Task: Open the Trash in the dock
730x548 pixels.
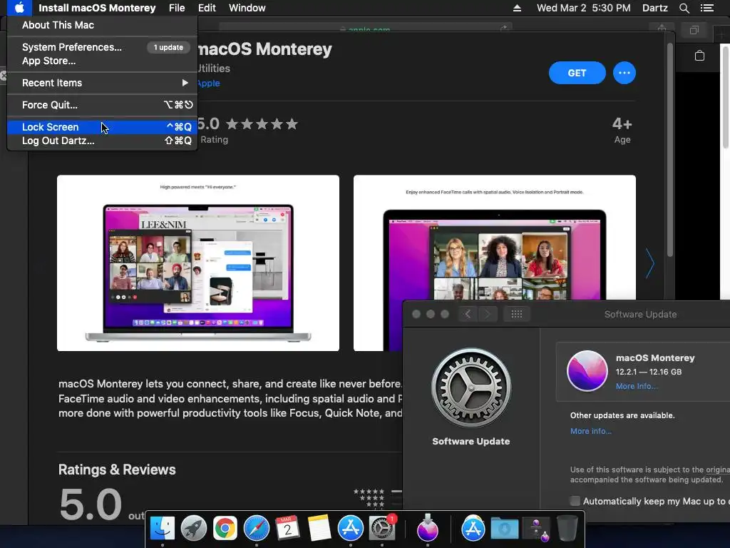Action: 567,528
